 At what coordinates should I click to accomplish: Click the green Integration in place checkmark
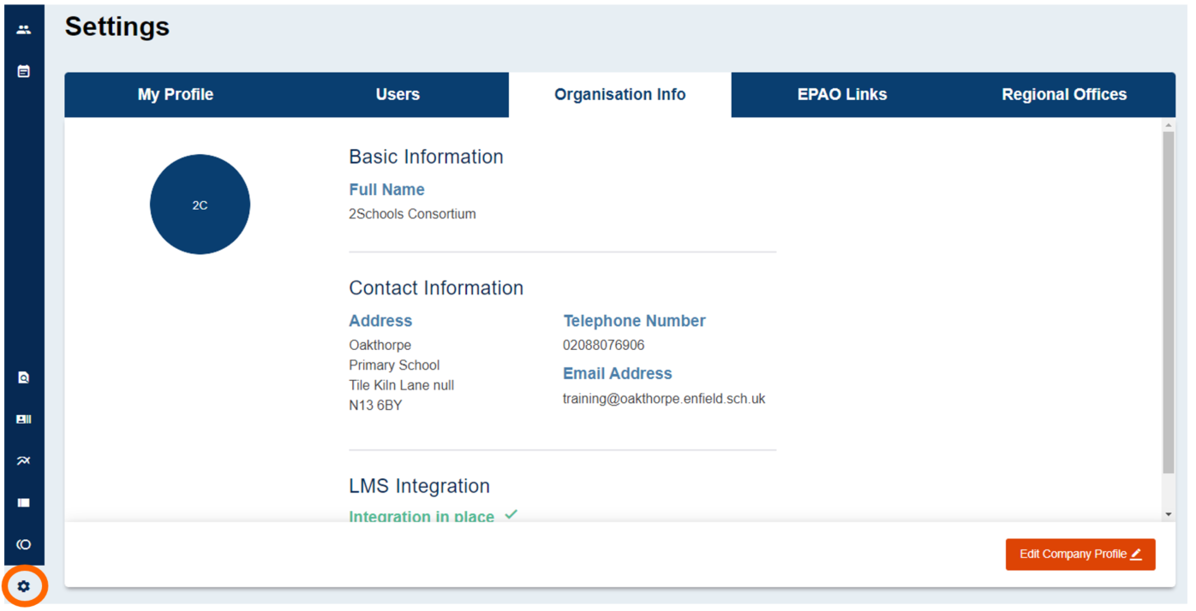(x=511, y=513)
